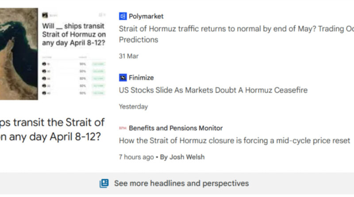Expand See more headlines and perspectives
Screen dimensions: 354x197
click(x=181, y=183)
